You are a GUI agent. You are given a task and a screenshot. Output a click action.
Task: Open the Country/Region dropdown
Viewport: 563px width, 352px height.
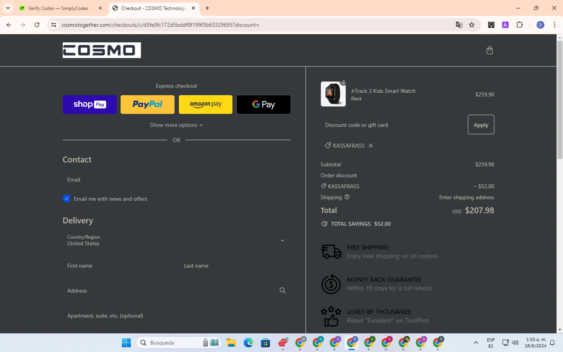click(x=176, y=241)
